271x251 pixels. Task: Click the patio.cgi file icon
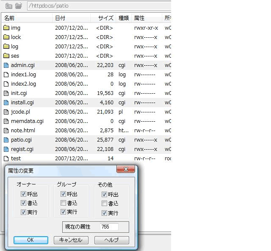(x=6, y=140)
